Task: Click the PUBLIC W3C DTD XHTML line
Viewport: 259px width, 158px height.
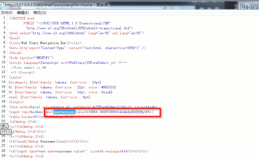Action: (x=67, y=23)
